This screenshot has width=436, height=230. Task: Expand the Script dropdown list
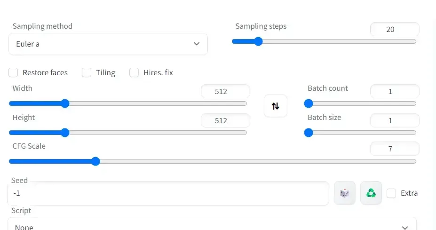pyautogui.click(x=212, y=226)
